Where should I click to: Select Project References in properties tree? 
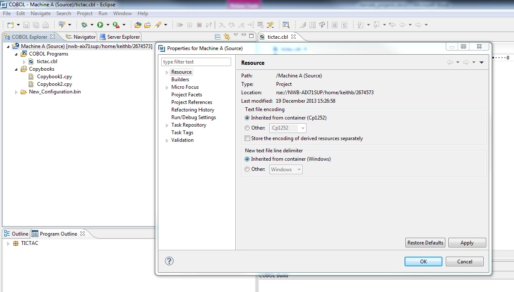point(192,102)
